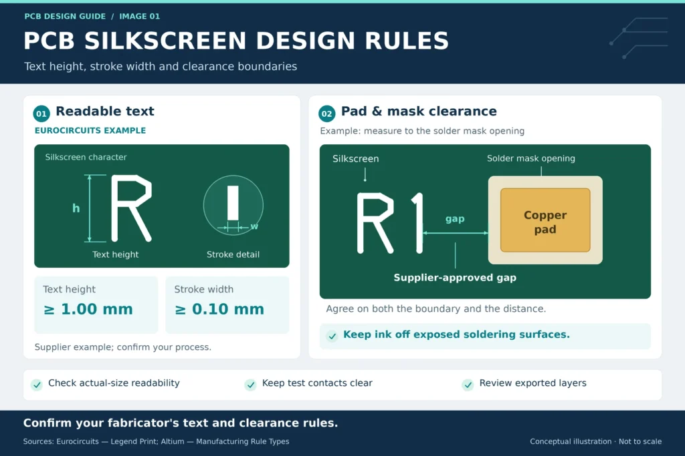Click subtitle about text height and clearance
Screen dimensions: 685x456
[x=161, y=66]
